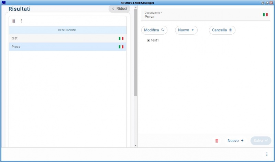Select the Prova row in results
This screenshot has width=275, height=162.
point(67,47)
